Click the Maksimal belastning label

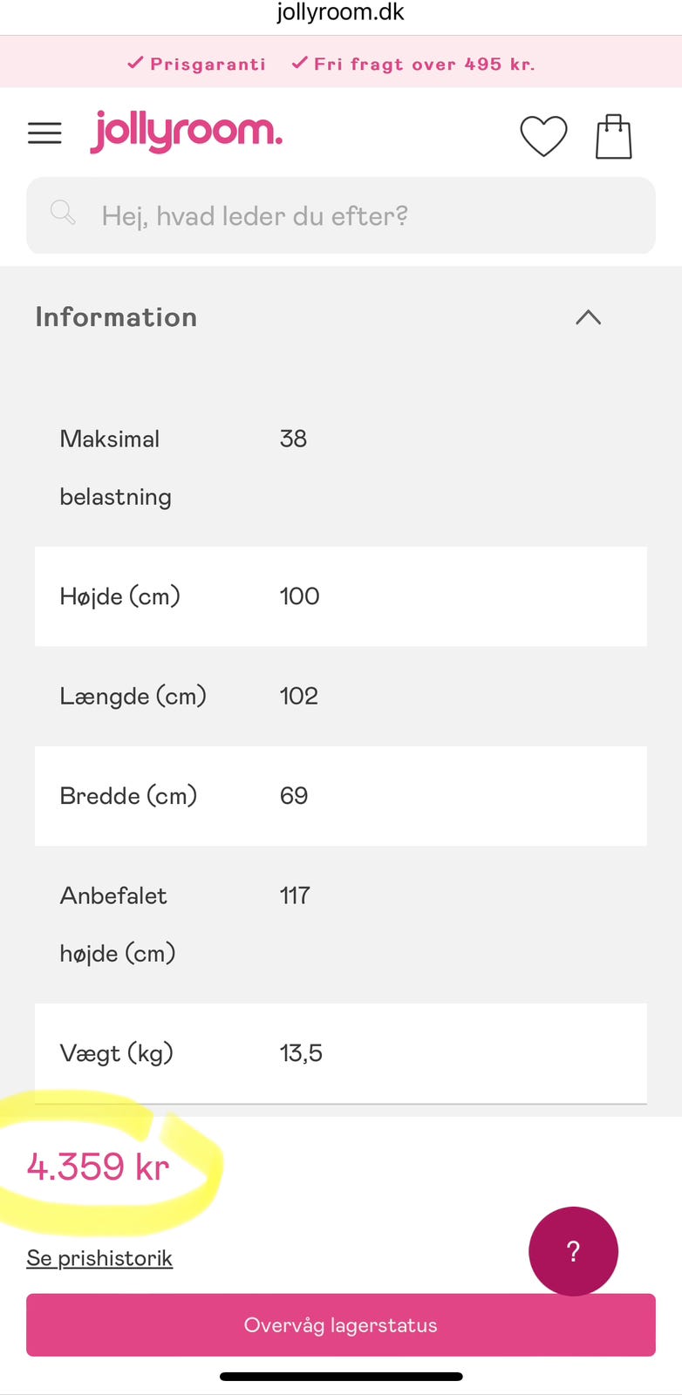[115, 467]
